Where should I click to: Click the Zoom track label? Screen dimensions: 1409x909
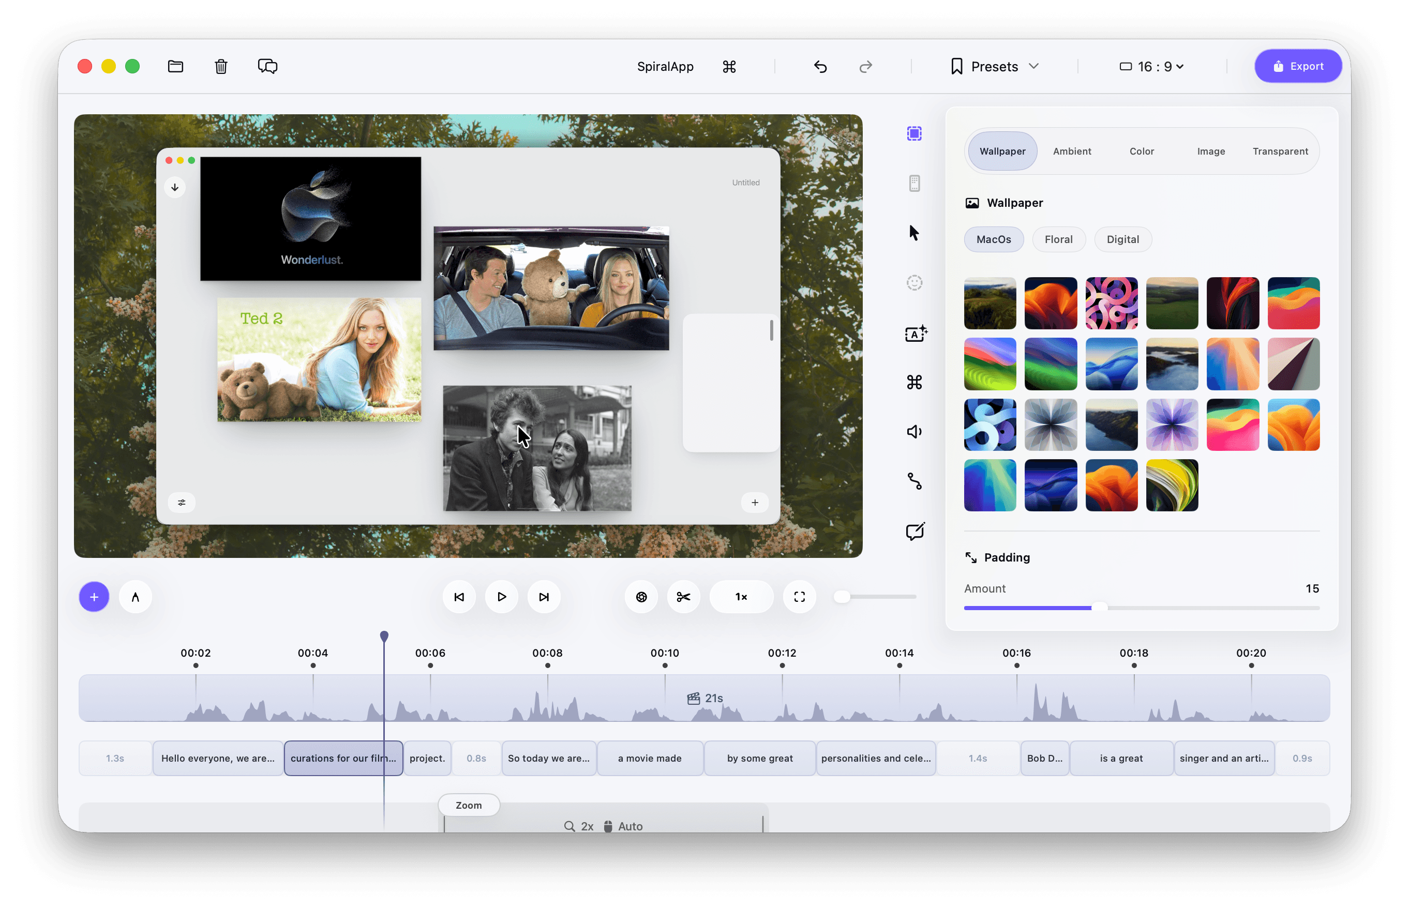[469, 805]
